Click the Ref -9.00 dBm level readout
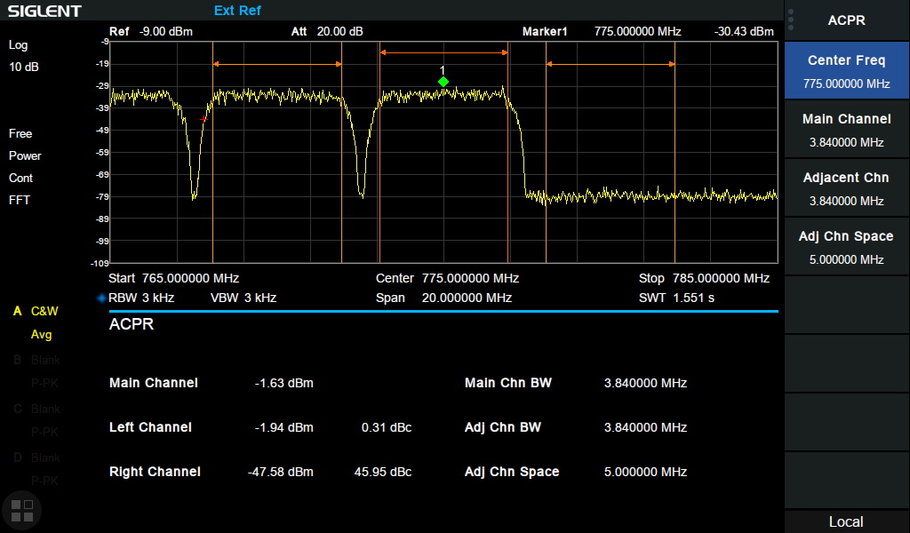Screen dimensions: 910x533 [x=151, y=32]
